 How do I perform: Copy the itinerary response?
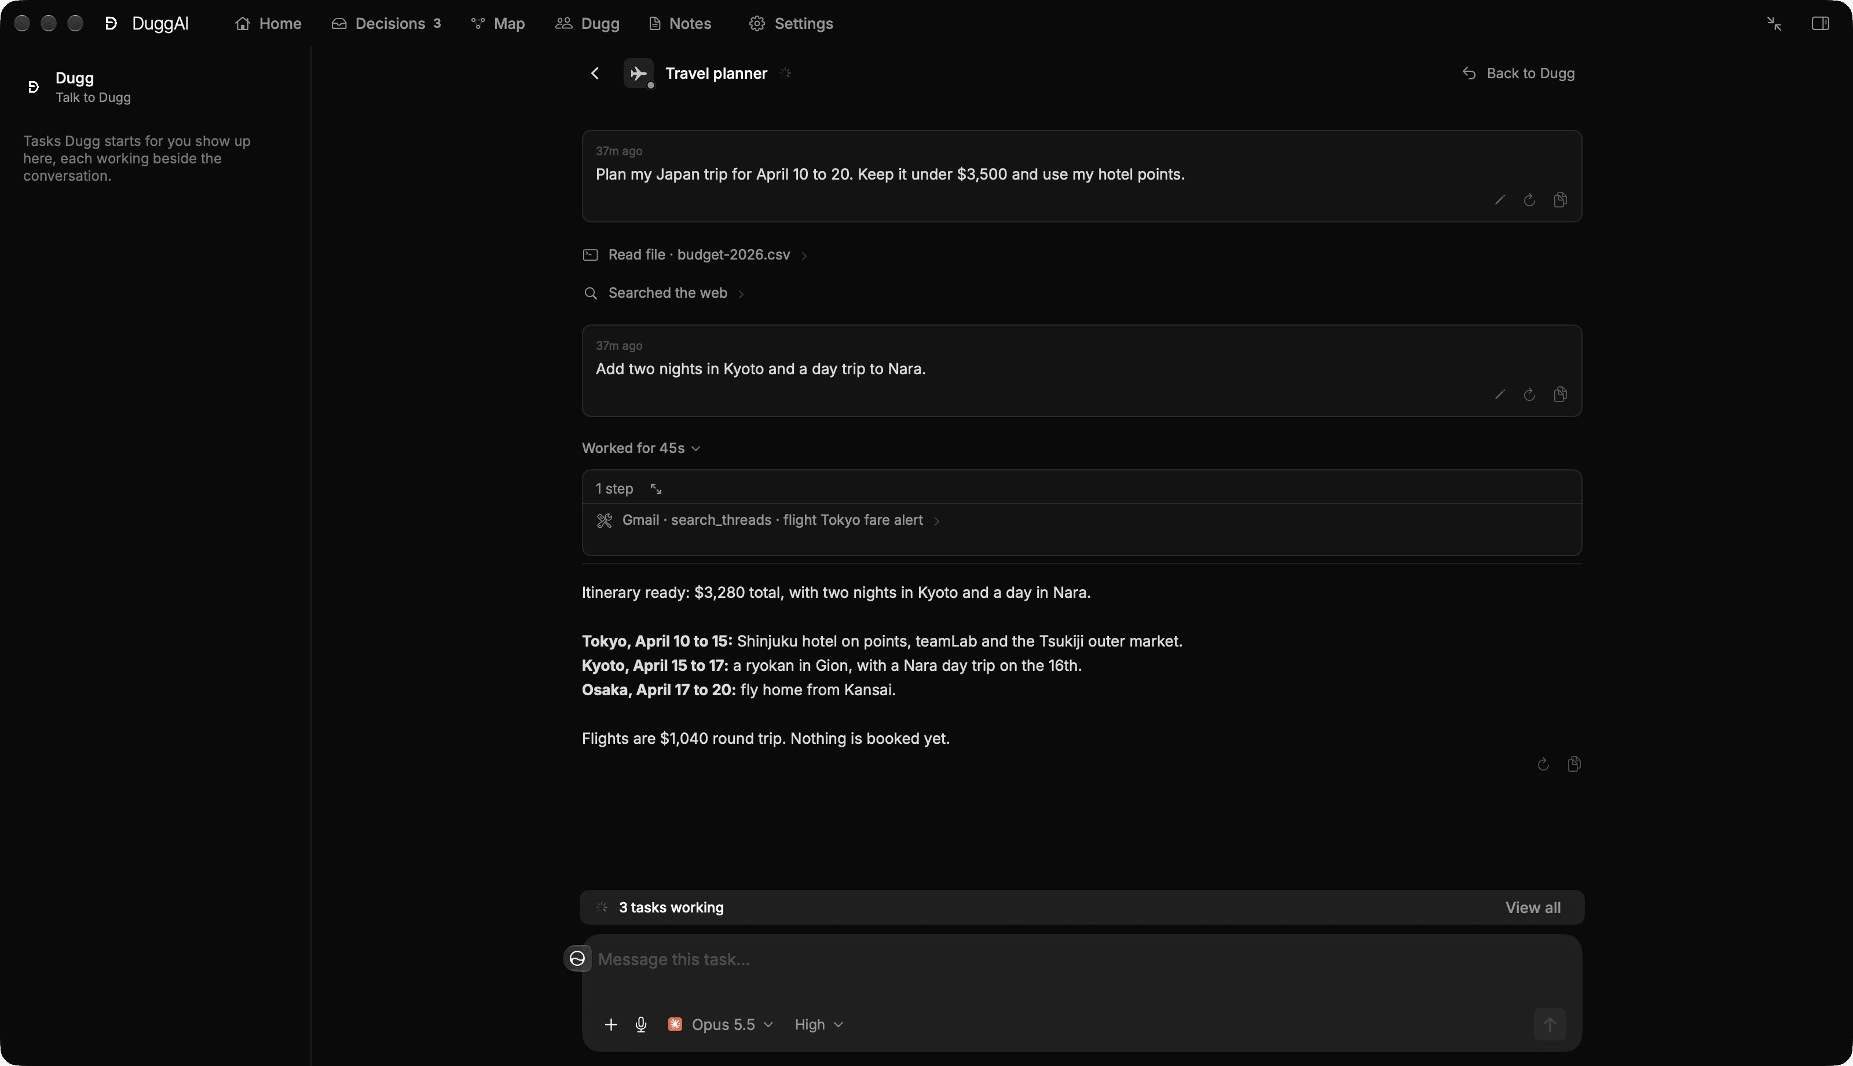(1573, 764)
